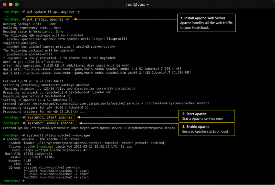The width and height of the screenshot is (275, 185).
Task: Place cursor at the last empty prompt
Action: 27,181
